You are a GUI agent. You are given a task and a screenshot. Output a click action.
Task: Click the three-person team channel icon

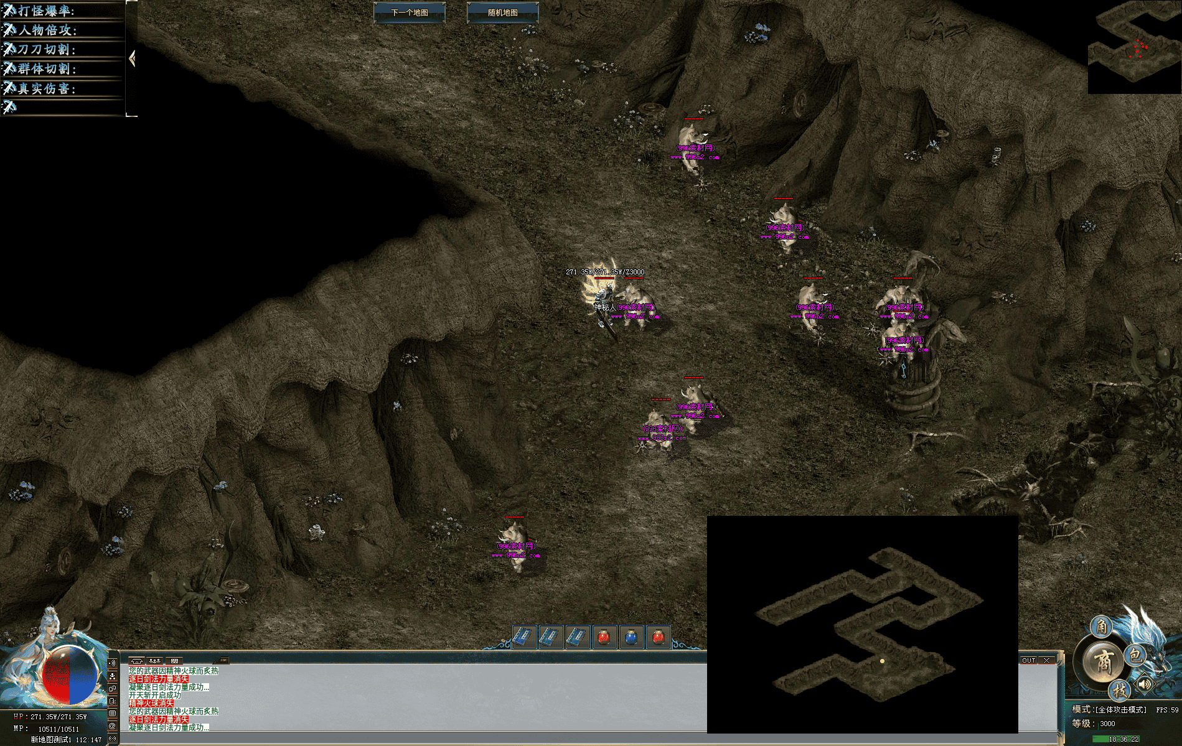113,676
